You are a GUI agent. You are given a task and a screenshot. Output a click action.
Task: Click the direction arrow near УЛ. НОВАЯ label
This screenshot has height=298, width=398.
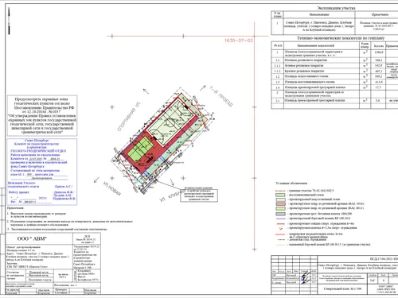click(x=97, y=180)
